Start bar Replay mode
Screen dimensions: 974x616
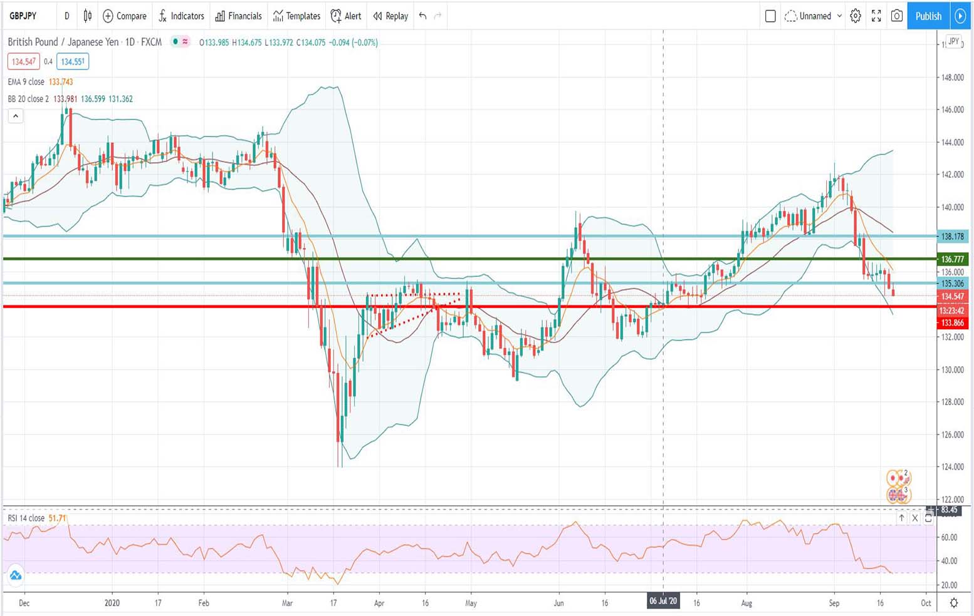click(x=390, y=16)
